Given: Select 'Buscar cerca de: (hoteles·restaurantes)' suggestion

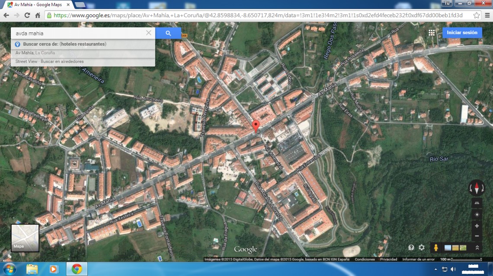Looking at the screenshot, I should [x=83, y=44].
